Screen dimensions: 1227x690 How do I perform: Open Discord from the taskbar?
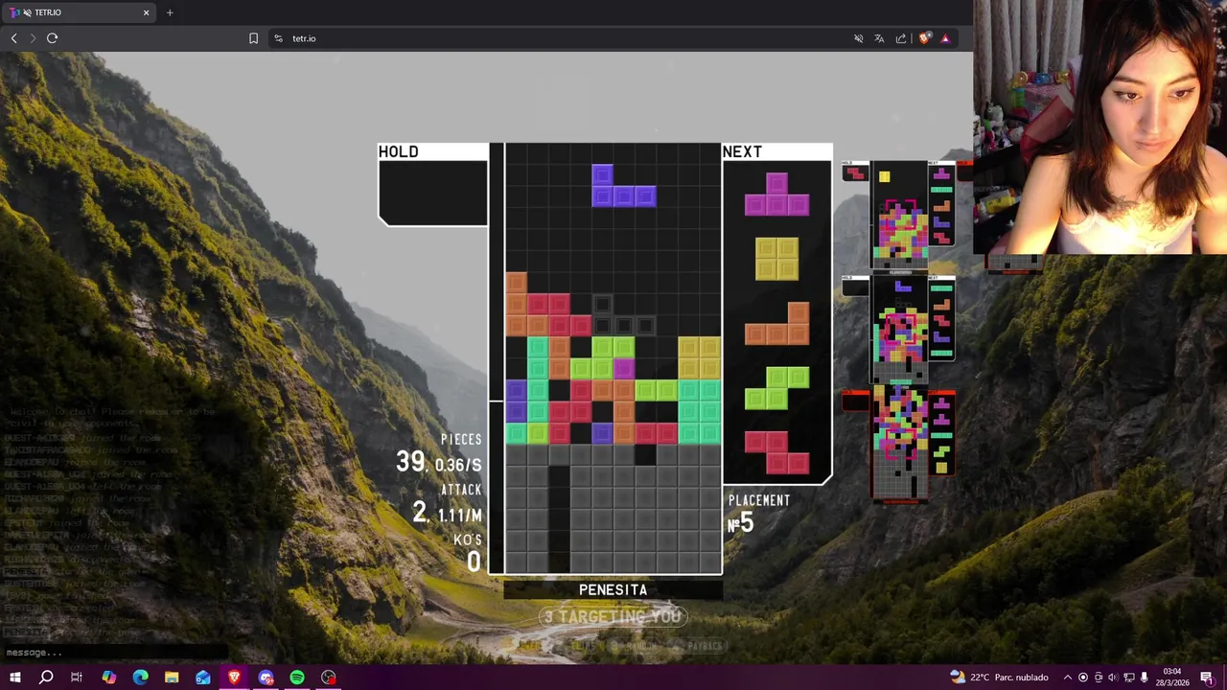[x=266, y=678]
